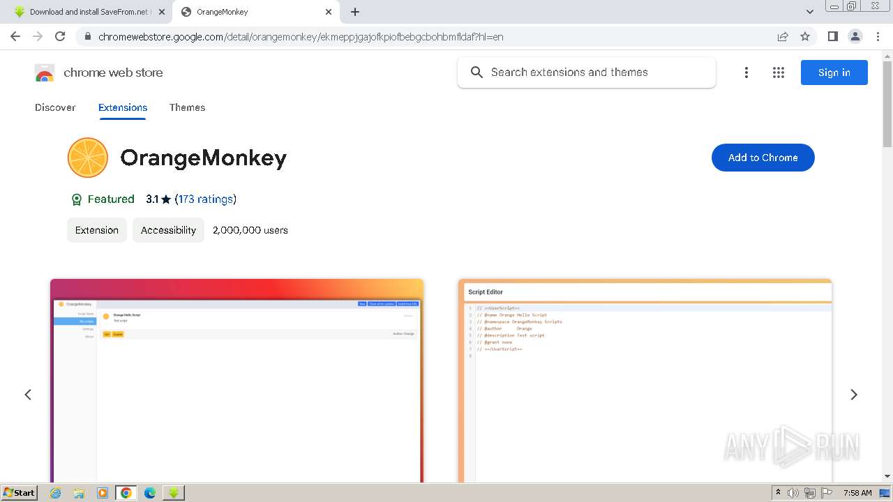Open media player from taskbar

pyautogui.click(x=103, y=493)
